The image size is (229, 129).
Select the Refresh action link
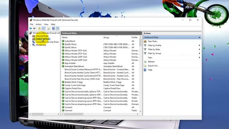tap(151, 62)
